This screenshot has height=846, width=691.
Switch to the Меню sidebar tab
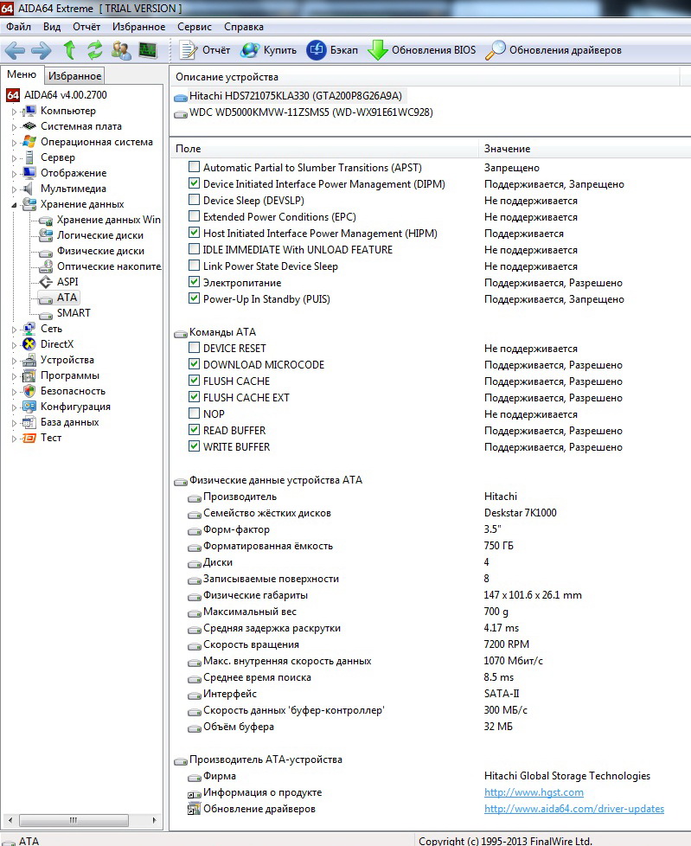point(22,74)
